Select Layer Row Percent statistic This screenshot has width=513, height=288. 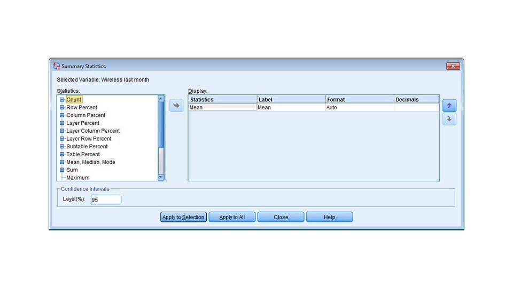(89, 139)
